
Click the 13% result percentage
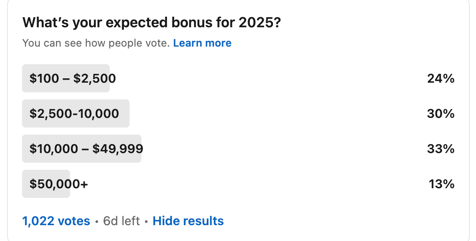point(442,184)
